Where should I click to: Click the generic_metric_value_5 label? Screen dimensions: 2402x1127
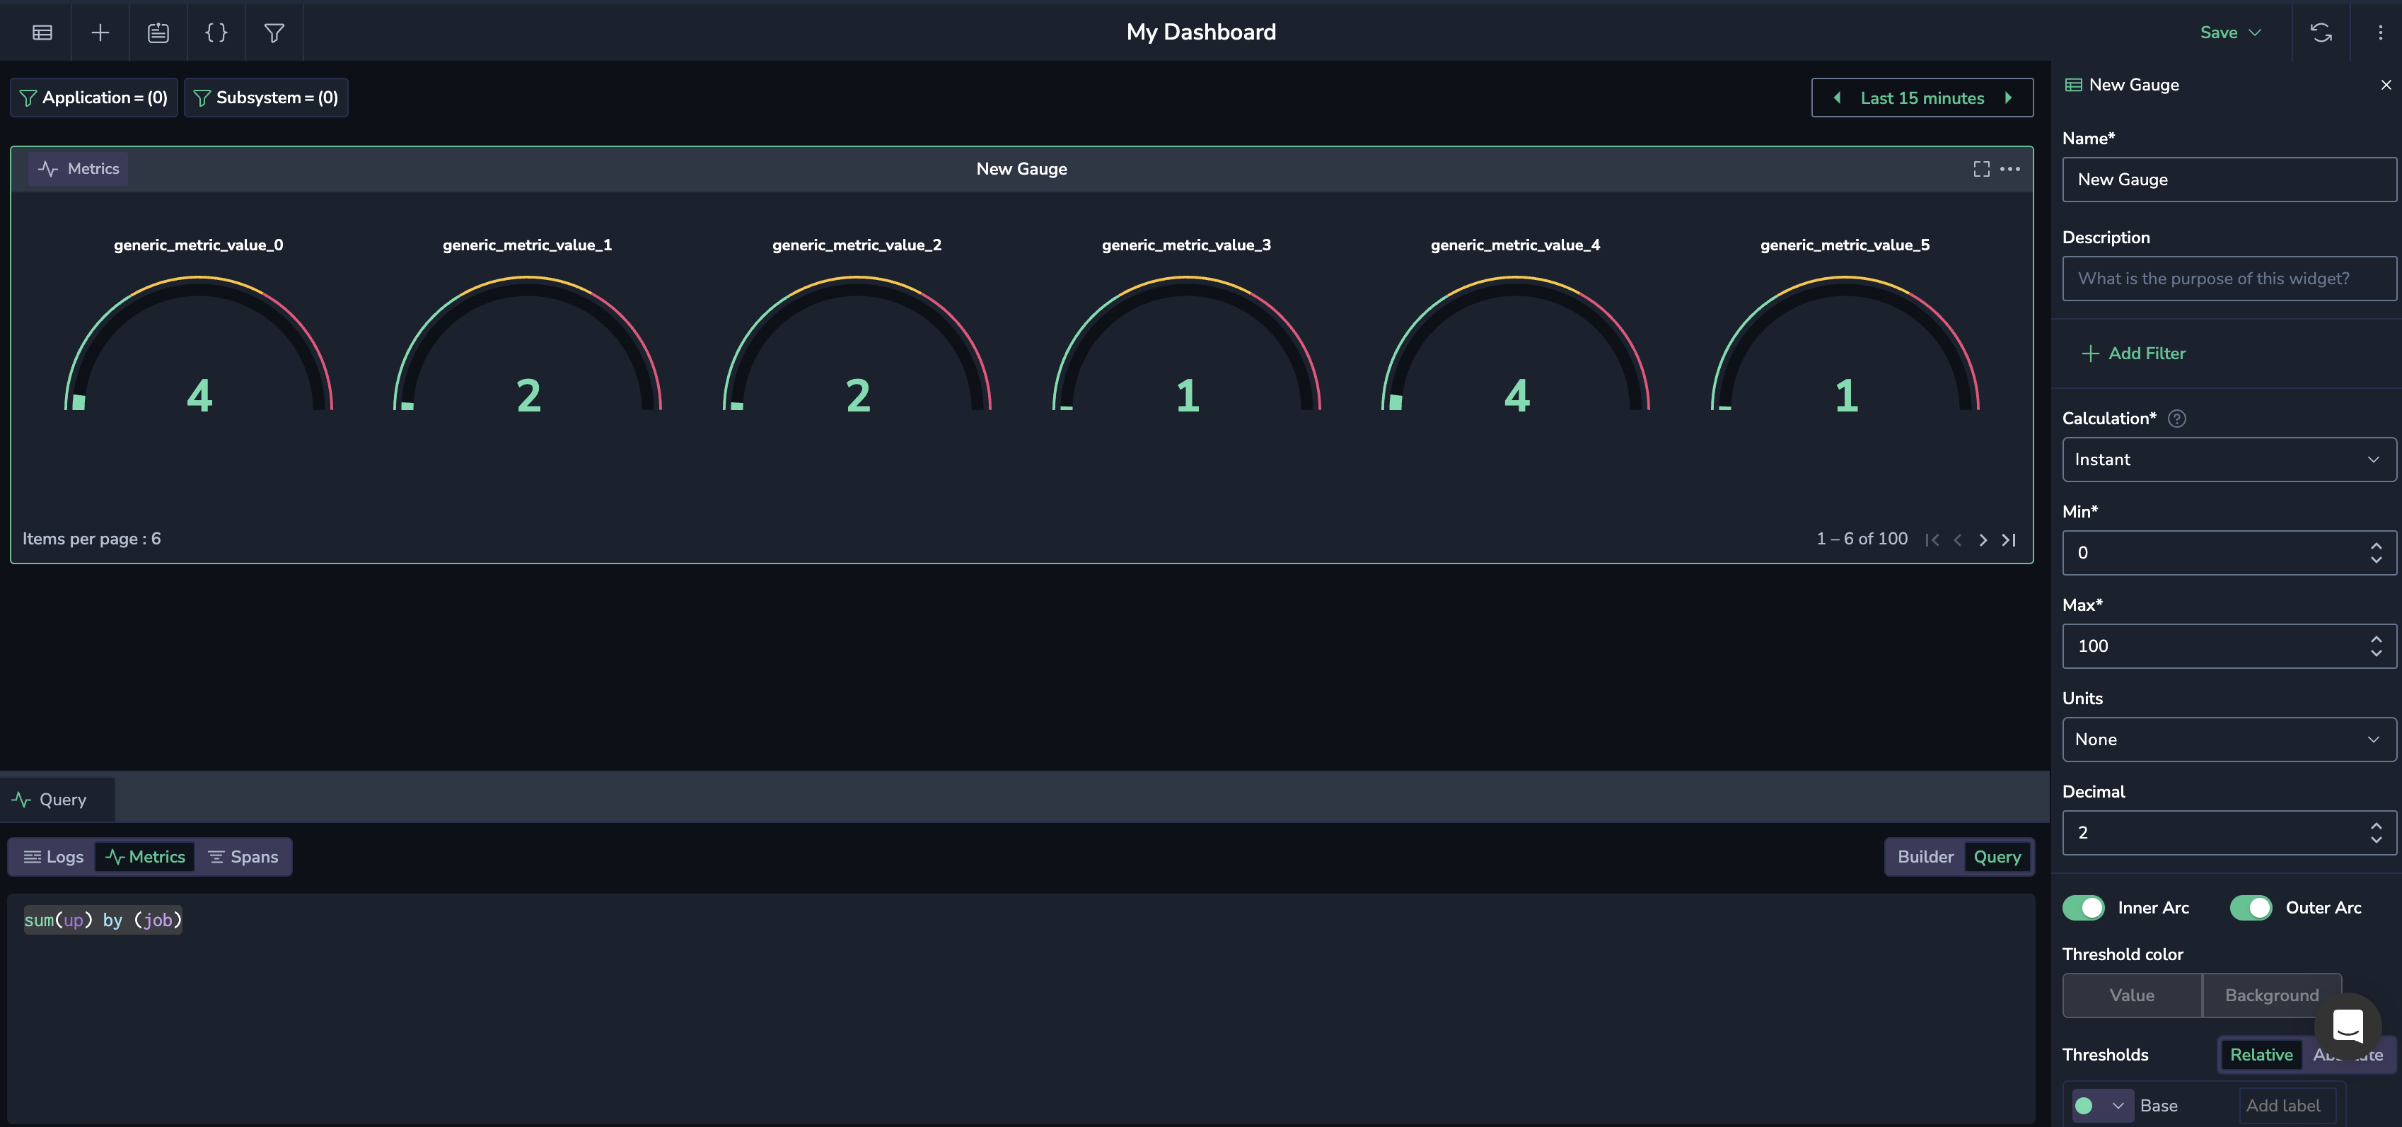[1845, 245]
